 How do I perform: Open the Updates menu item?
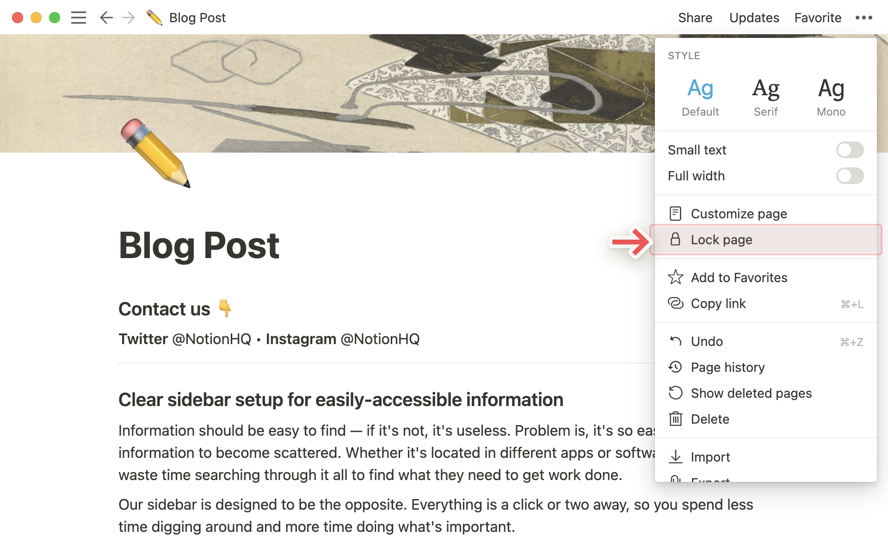pos(753,17)
